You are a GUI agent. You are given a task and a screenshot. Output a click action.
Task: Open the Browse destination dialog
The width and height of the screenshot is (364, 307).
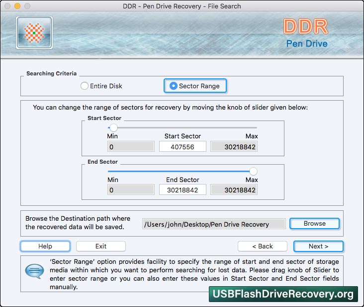315,224
